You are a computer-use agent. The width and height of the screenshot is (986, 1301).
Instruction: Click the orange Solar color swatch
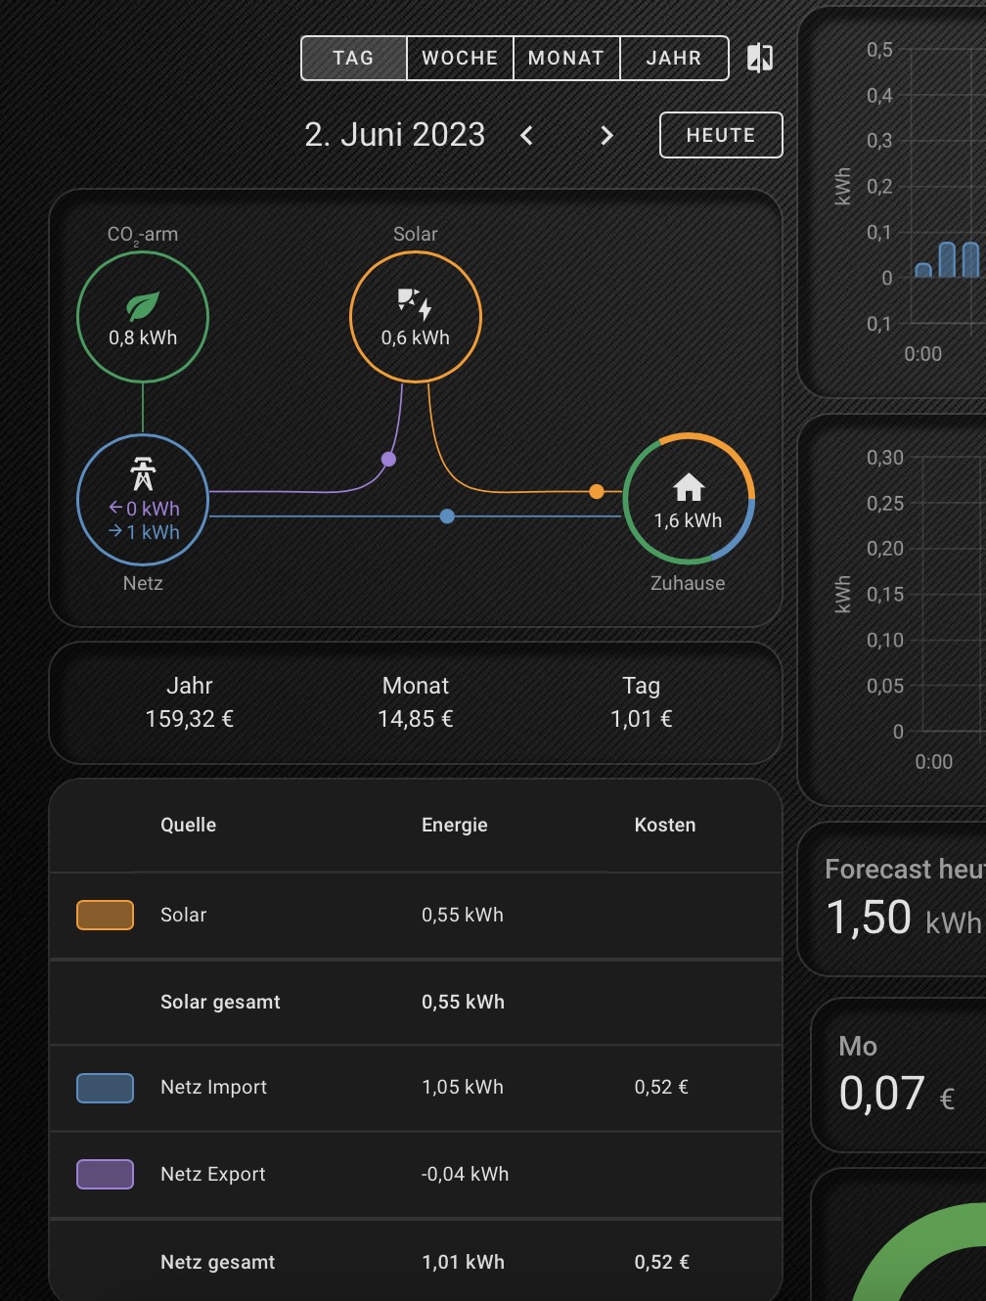tap(105, 915)
